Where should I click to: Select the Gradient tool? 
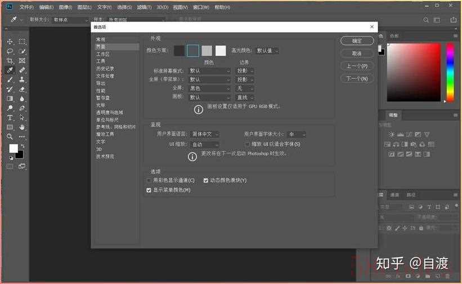pos(10,99)
